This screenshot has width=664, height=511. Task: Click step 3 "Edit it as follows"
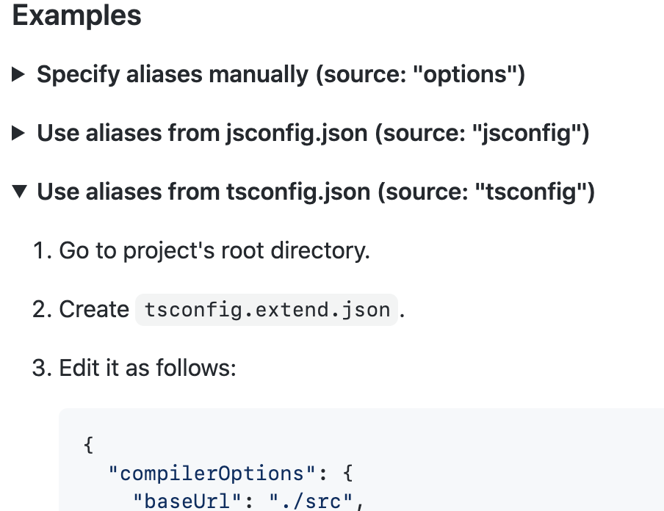147,368
